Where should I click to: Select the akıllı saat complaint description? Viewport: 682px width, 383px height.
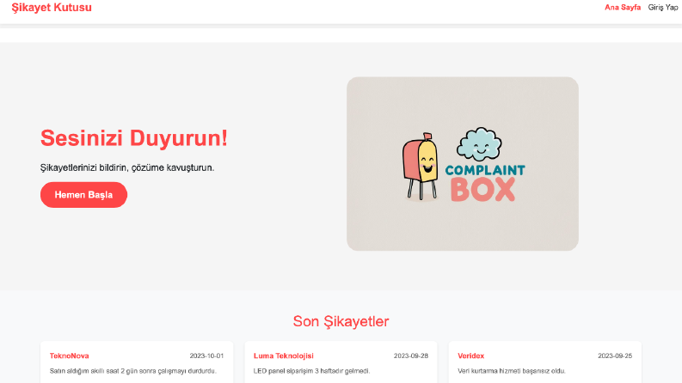132,371
